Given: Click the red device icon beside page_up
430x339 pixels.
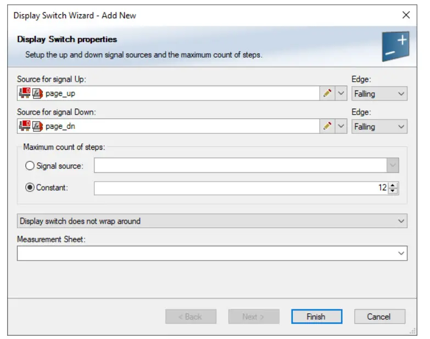Looking at the screenshot, I should [x=24, y=93].
